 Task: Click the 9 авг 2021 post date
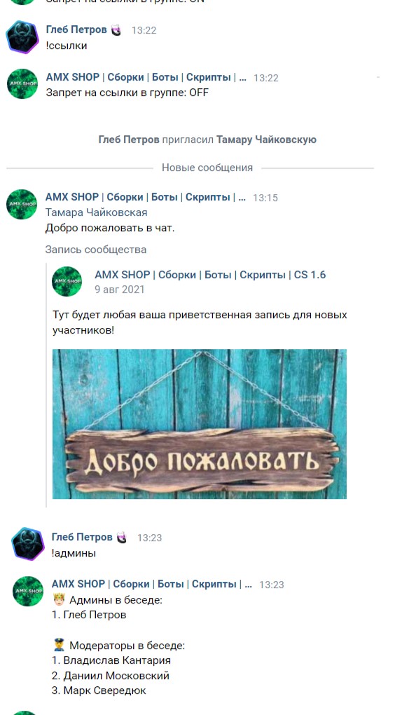[x=120, y=290]
